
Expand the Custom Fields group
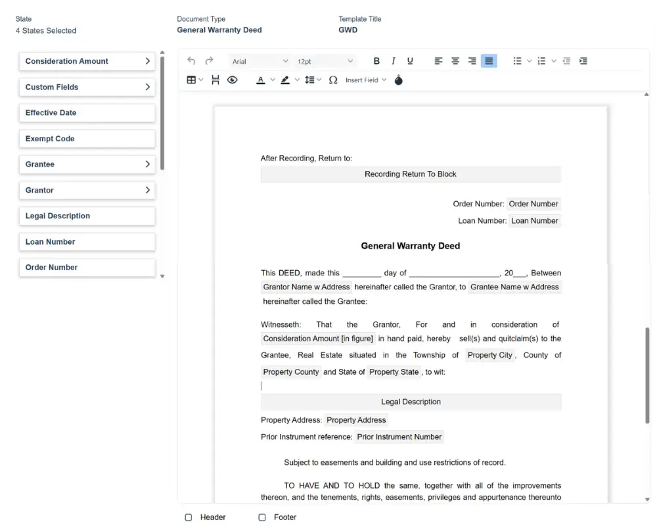click(87, 87)
